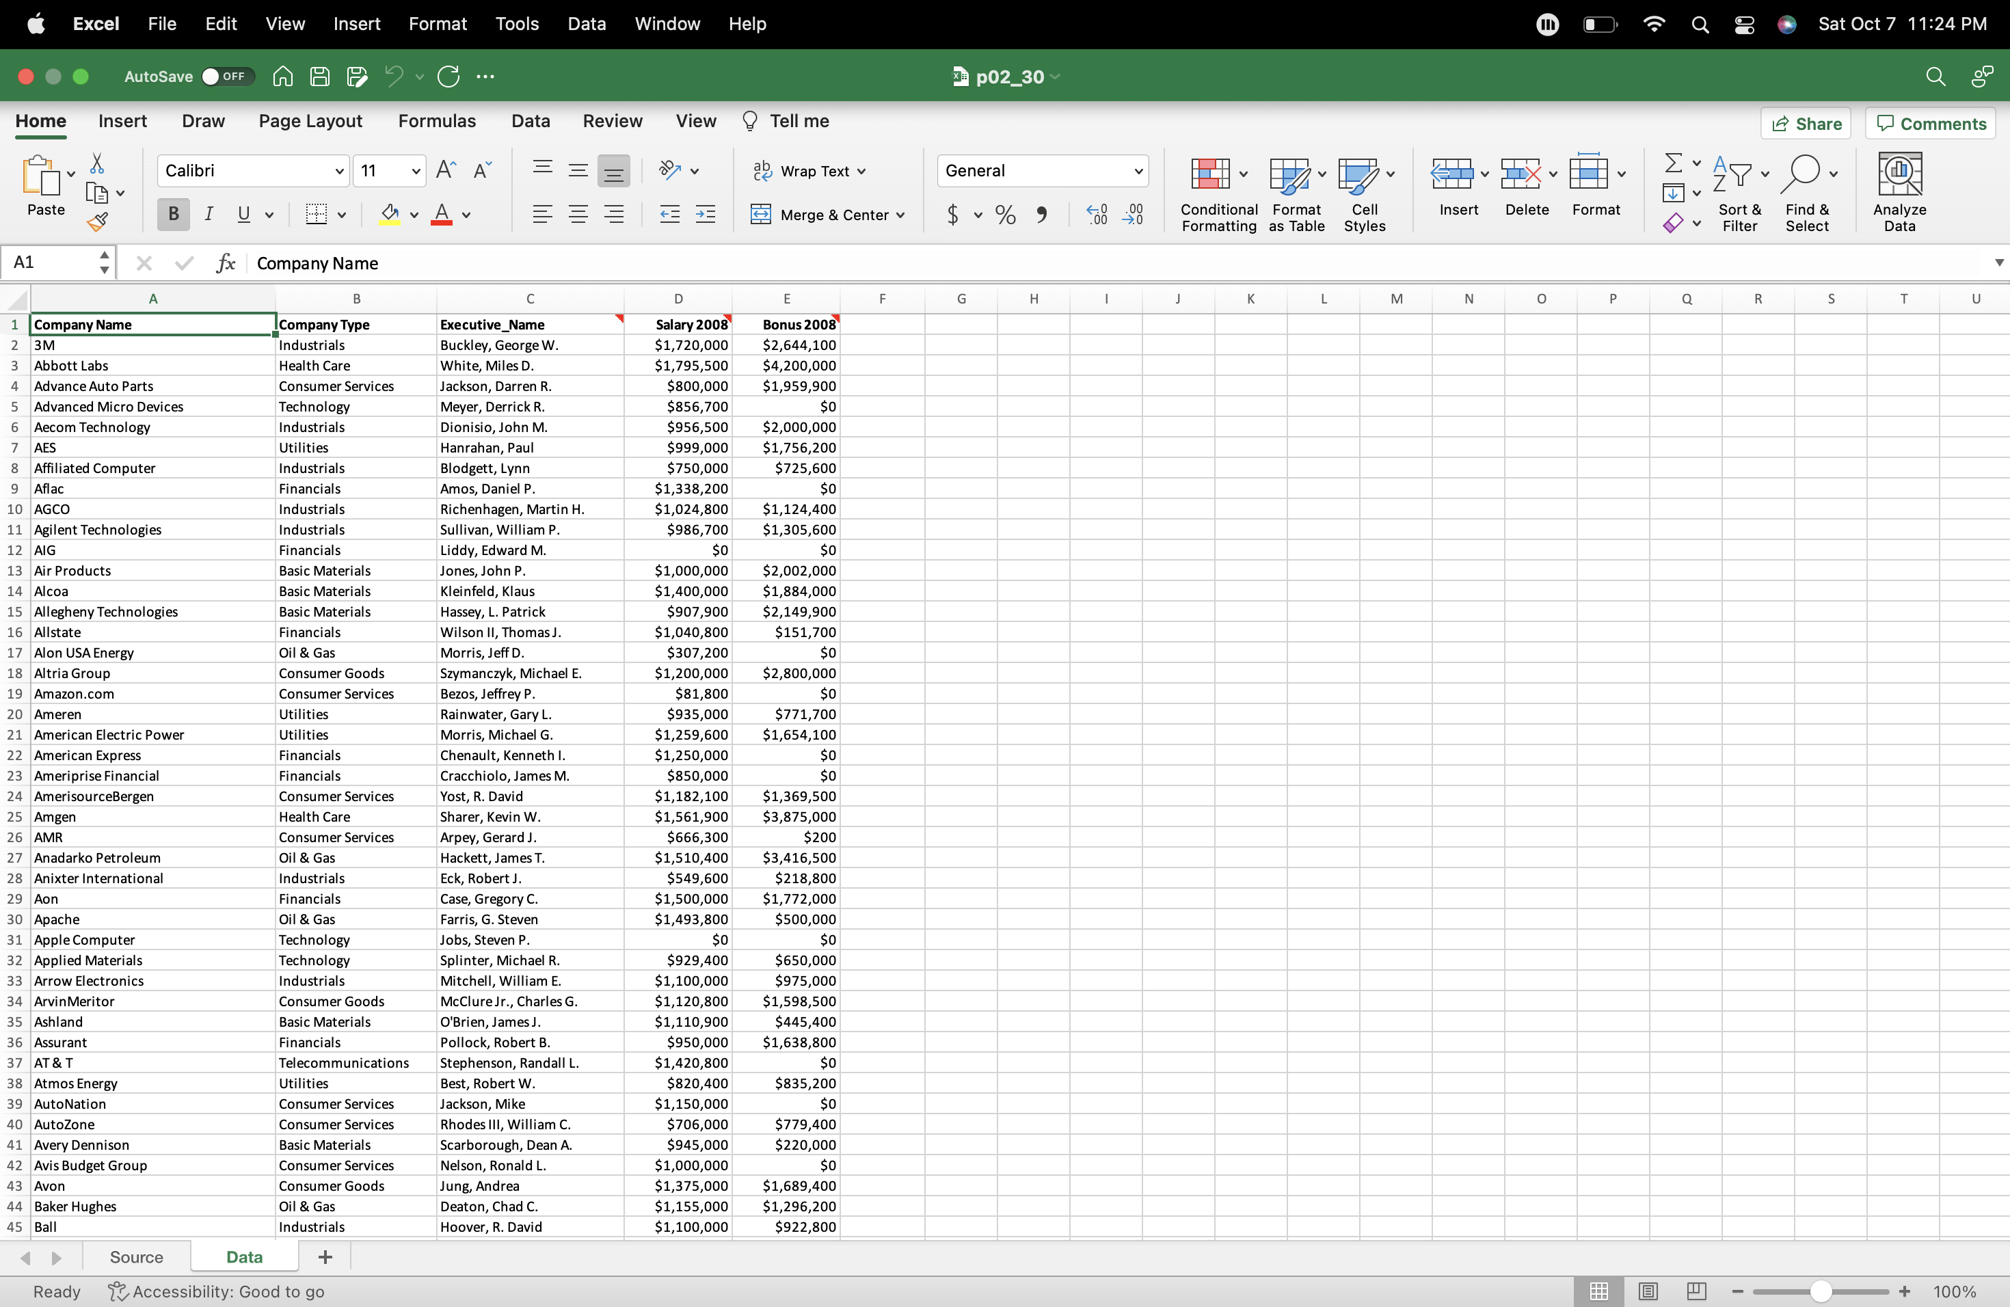
Task: Switch to the Review ribbon tab
Action: click(613, 122)
